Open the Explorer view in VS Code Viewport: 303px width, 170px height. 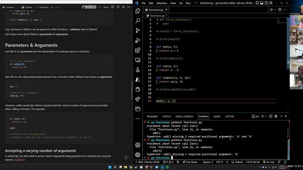(x=138, y=11)
